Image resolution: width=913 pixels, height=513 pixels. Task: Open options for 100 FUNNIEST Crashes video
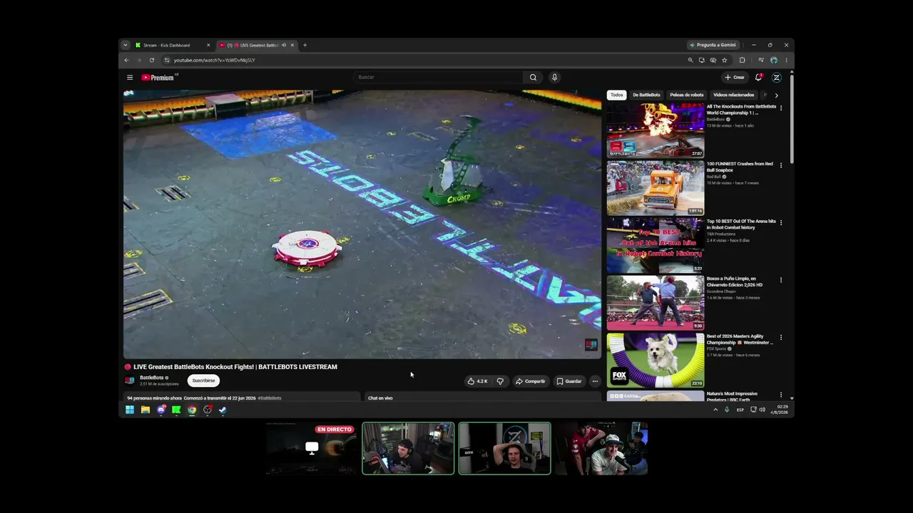(x=781, y=165)
